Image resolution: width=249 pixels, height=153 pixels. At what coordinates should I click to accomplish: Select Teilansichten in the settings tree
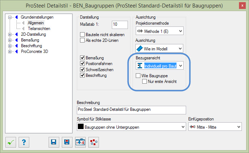tap(39, 29)
